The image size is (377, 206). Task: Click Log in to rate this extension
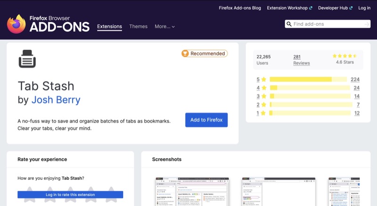(70, 194)
